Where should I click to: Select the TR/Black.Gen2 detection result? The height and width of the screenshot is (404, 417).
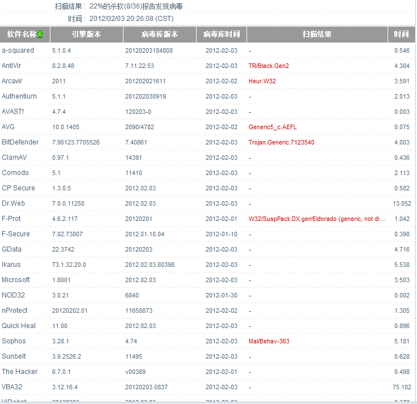[x=269, y=66]
